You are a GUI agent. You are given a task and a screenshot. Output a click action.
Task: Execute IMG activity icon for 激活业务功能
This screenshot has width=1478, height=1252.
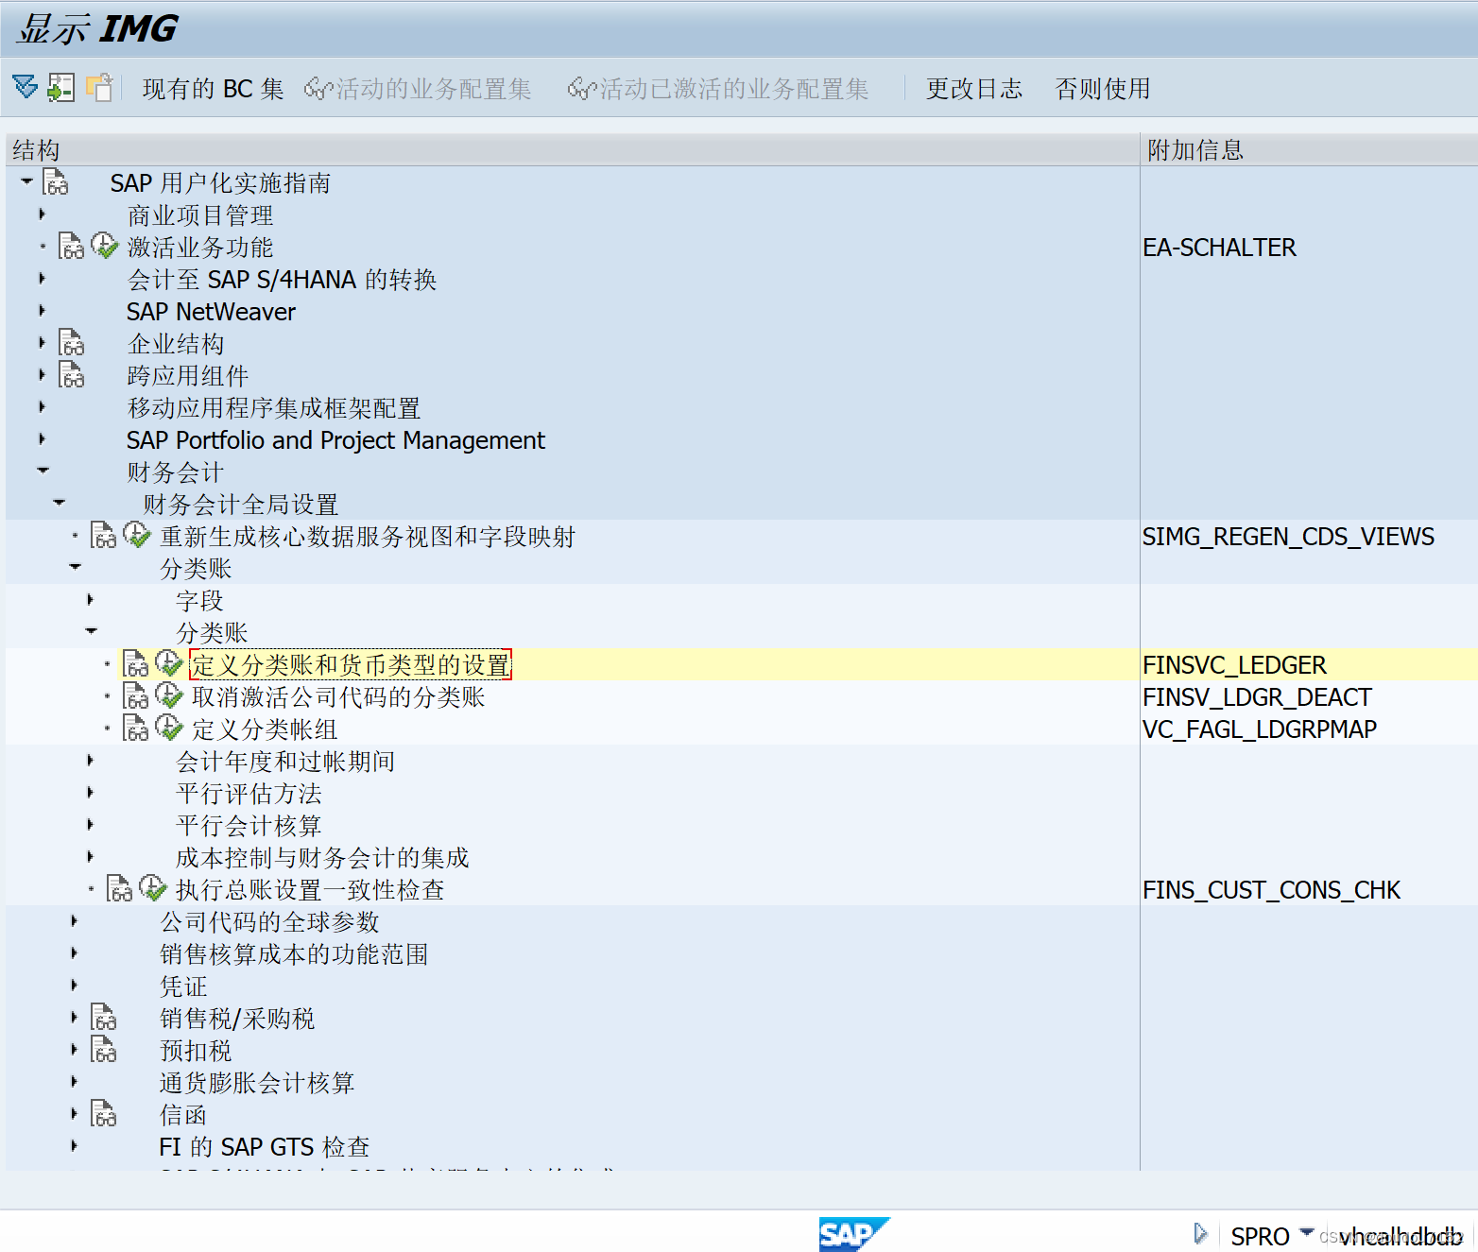pos(104,246)
